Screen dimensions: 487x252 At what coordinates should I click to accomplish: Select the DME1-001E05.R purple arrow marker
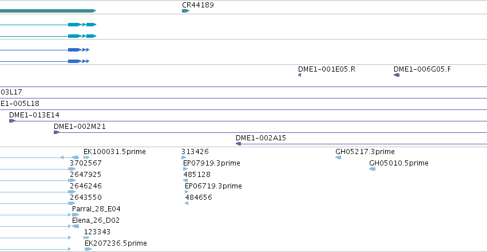pos(299,75)
